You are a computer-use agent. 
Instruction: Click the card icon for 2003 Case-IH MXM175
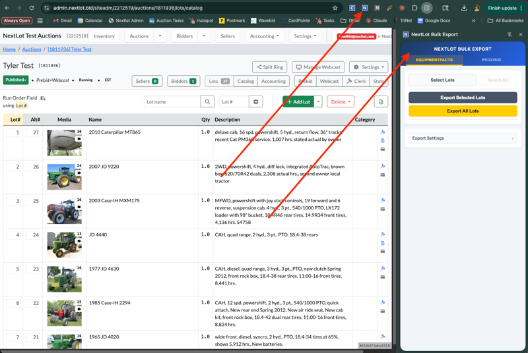coord(383,209)
